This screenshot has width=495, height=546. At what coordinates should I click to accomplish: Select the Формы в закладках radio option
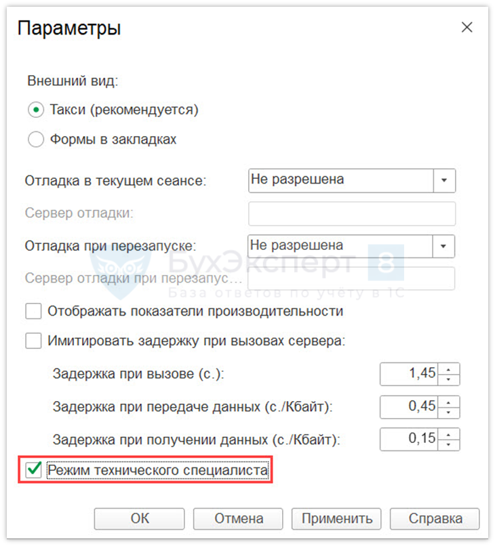coord(35,140)
